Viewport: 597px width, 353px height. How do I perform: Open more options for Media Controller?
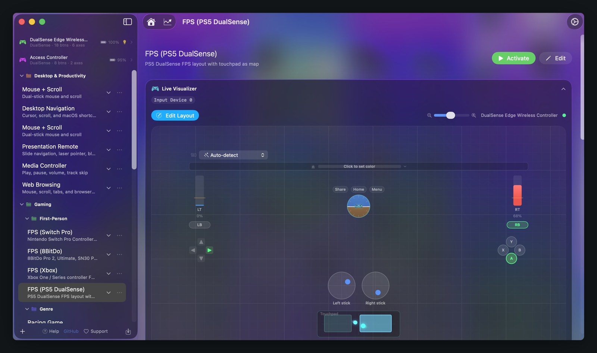coord(119,169)
